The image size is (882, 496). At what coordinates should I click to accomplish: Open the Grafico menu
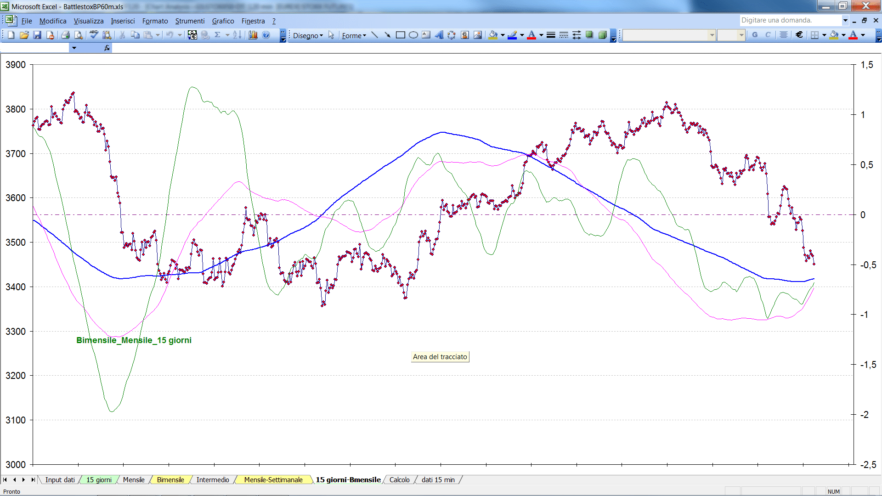coord(223,21)
